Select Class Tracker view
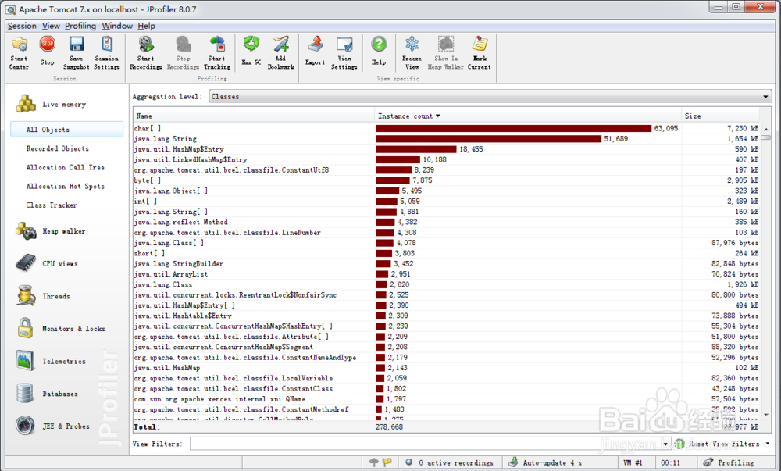Viewport: 781px width, 471px height. click(52, 205)
